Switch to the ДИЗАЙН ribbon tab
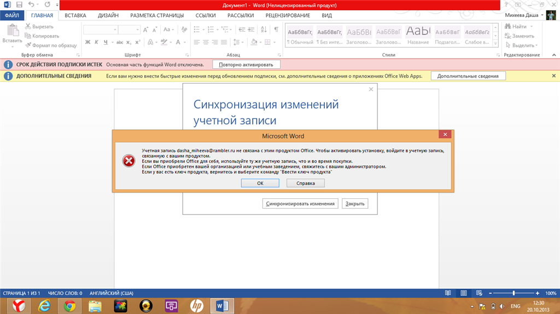The height and width of the screenshot is (314, 560). pyautogui.click(x=108, y=15)
